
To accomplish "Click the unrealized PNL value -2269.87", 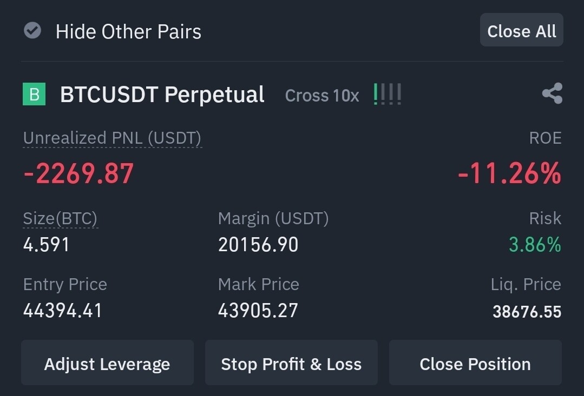I will (x=78, y=173).
